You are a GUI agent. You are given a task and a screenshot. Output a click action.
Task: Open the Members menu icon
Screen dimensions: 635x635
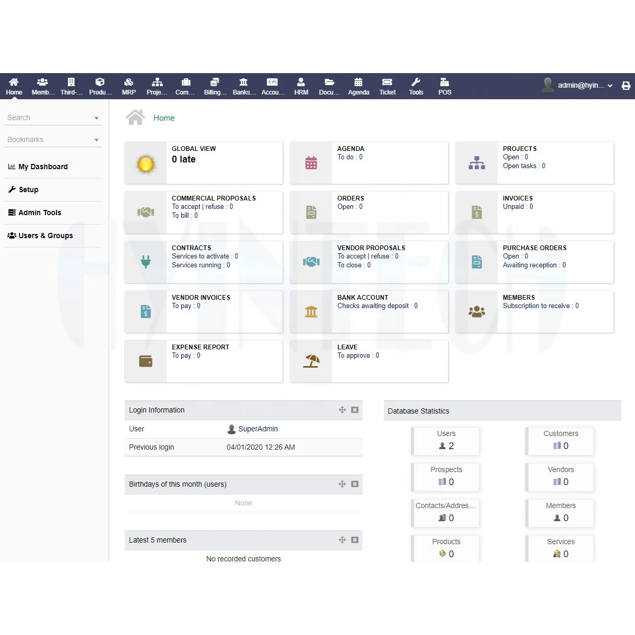pyautogui.click(x=43, y=82)
